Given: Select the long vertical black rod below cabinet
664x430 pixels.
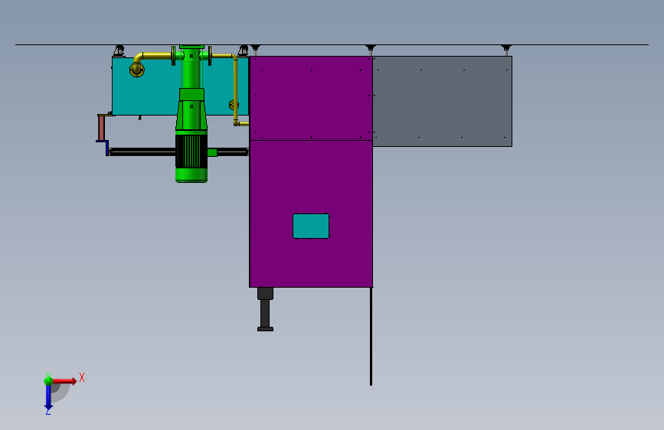Looking at the screenshot, I should click(x=371, y=337).
